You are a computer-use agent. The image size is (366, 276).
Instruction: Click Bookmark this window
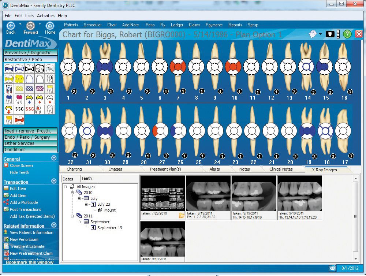tap(29, 262)
